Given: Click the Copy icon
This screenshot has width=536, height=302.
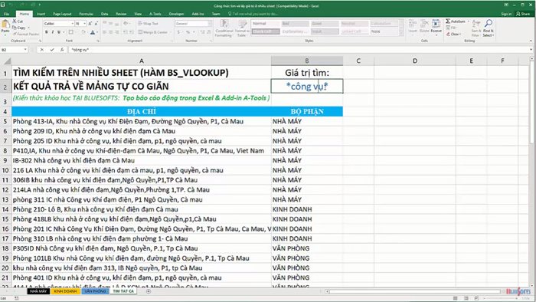Looking at the screenshot, I should tap(15, 28).
